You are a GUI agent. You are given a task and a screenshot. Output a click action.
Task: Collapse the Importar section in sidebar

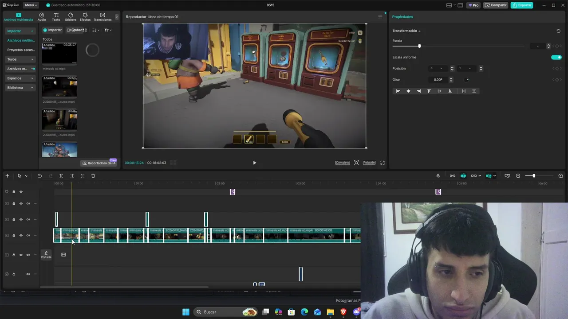[20, 31]
